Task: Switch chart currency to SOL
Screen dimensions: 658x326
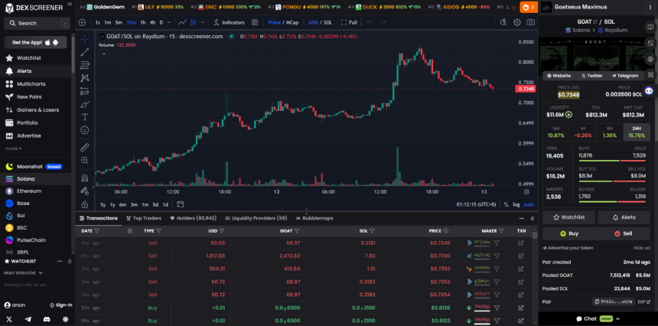Action: point(327,23)
